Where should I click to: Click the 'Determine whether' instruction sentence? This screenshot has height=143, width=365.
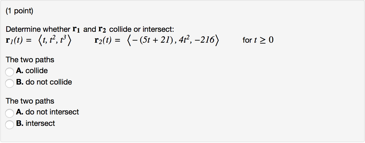(x=90, y=29)
